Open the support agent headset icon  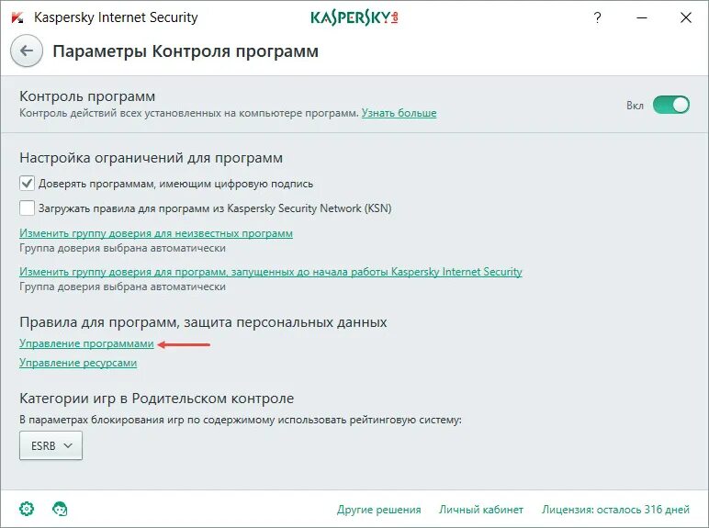[x=60, y=509]
